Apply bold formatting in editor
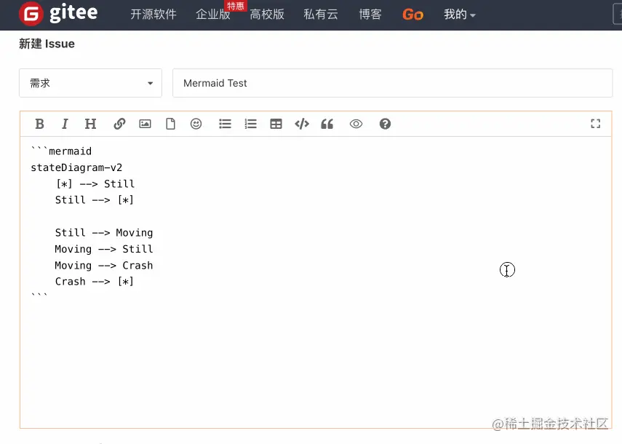The height and width of the screenshot is (444, 622). [40, 124]
